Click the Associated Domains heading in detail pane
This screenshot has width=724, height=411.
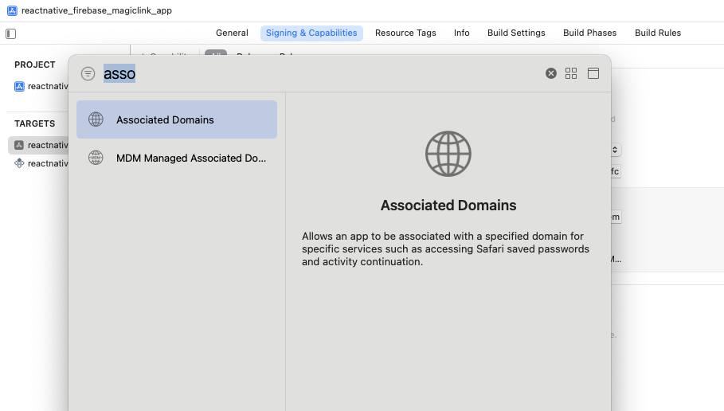coord(448,205)
